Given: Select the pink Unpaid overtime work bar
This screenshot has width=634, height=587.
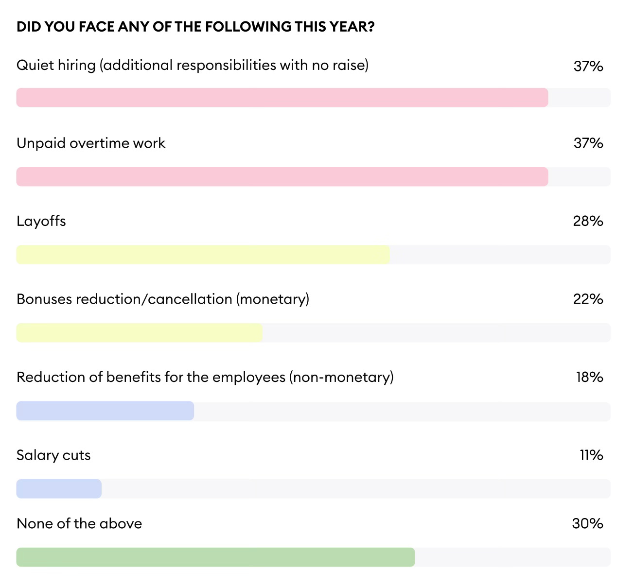Looking at the screenshot, I should [282, 177].
